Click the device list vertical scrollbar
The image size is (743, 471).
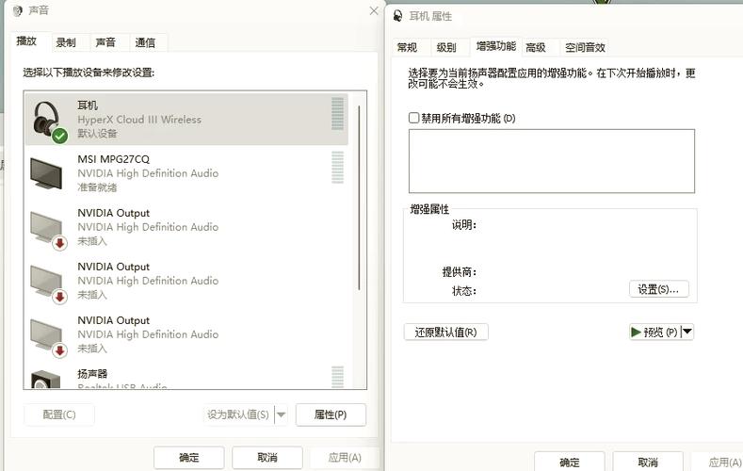(x=359, y=198)
